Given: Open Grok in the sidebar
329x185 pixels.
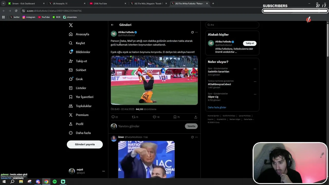Looking at the screenshot, I should [x=76, y=79].
